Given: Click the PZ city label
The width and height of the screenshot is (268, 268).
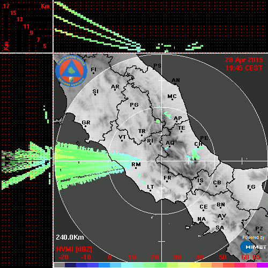Looking at the screenshot, I should (x=259, y=229).
